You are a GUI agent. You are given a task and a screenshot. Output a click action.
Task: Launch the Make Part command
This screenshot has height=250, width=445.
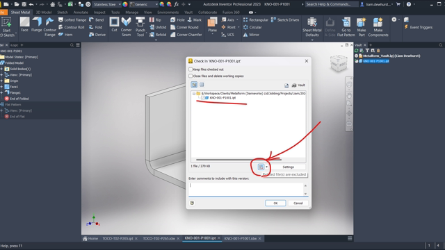coord(362,27)
